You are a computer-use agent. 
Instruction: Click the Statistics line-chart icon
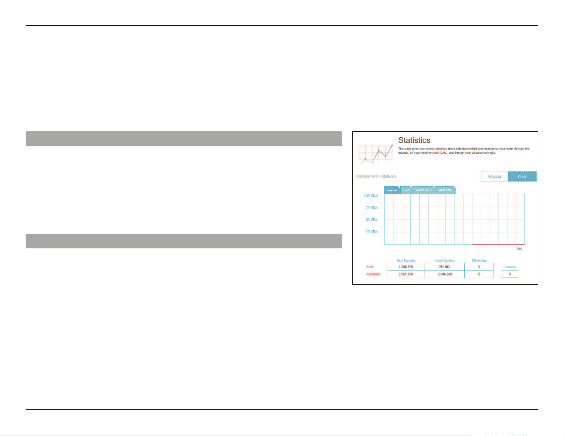pyautogui.click(x=375, y=154)
